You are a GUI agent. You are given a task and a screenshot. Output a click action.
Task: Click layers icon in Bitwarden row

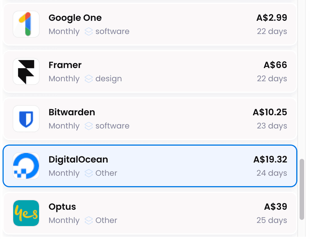[x=89, y=126]
